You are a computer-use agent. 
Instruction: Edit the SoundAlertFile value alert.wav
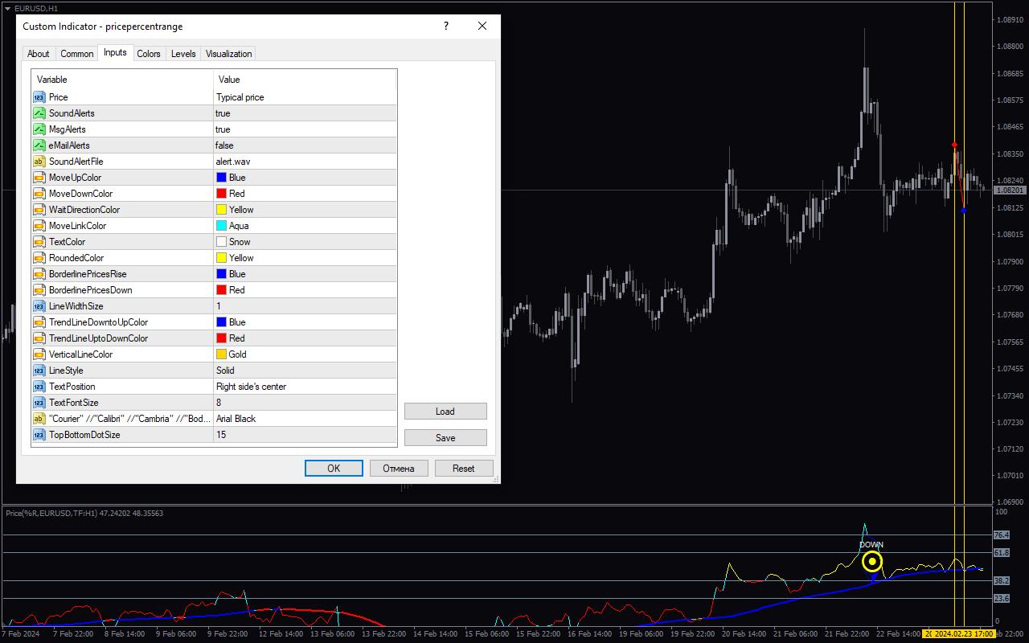point(305,162)
